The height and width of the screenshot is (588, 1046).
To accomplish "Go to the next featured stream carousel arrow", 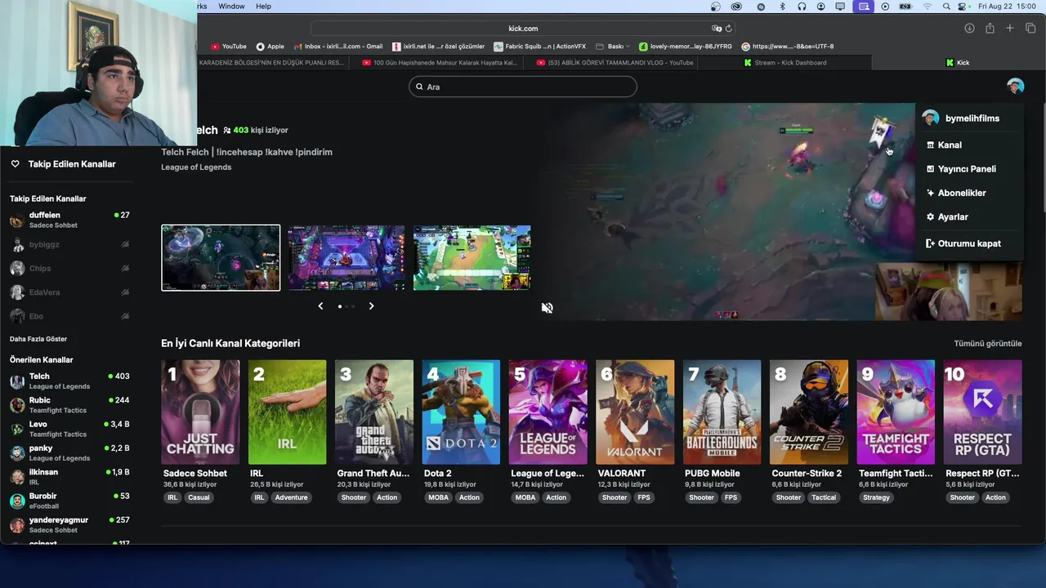I will (371, 305).
